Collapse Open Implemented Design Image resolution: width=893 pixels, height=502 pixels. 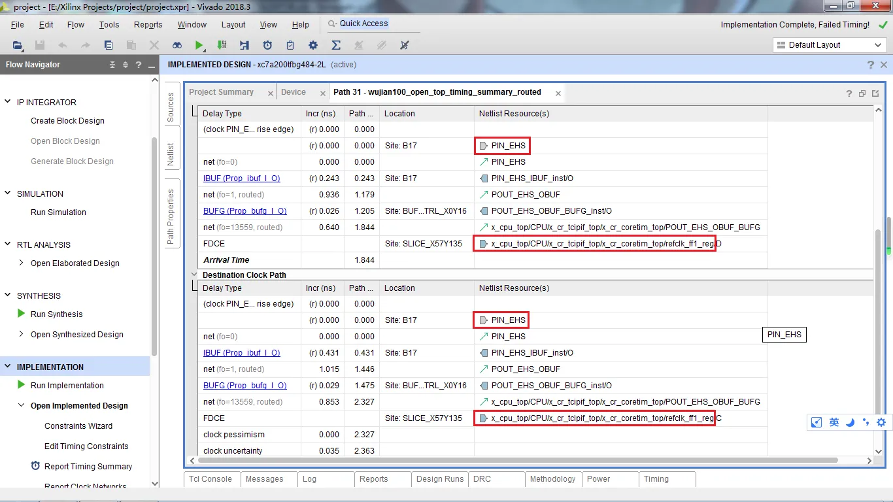coord(22,405)
